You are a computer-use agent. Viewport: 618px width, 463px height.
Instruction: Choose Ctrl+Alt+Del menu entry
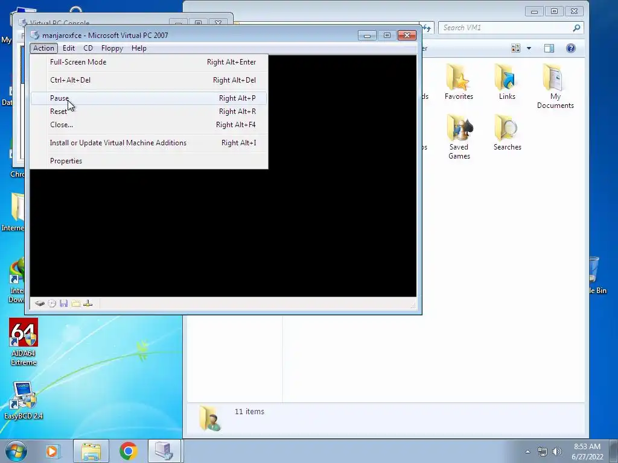[149, 80]
